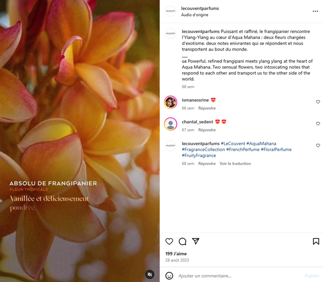
Task: Unmute the video sound
Action: (x=150, y=275)
